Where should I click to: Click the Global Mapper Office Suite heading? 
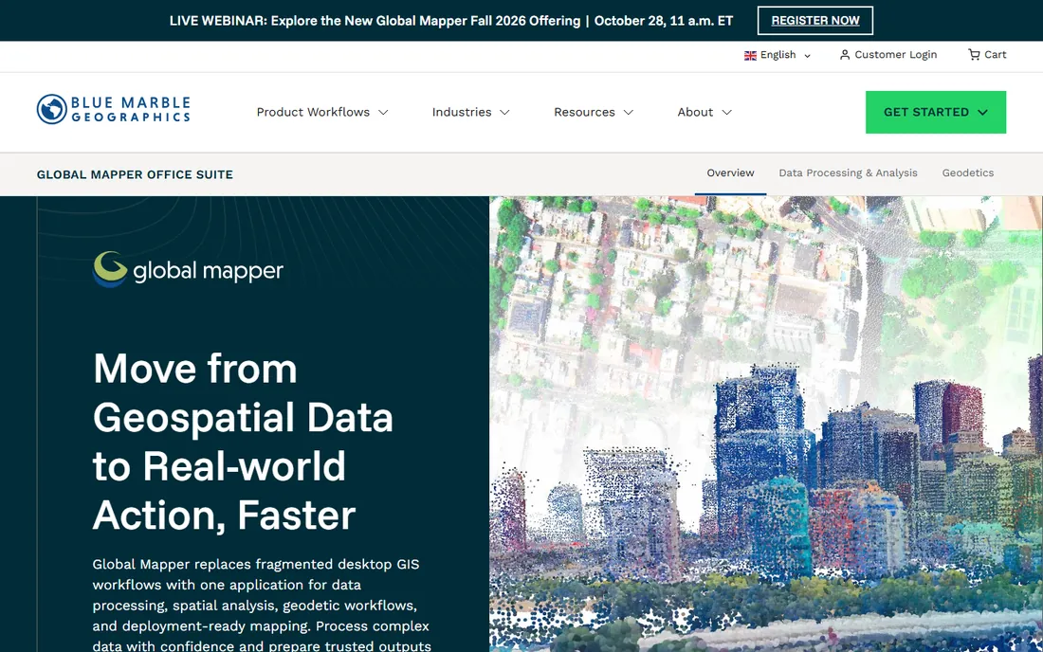(135, 174)
